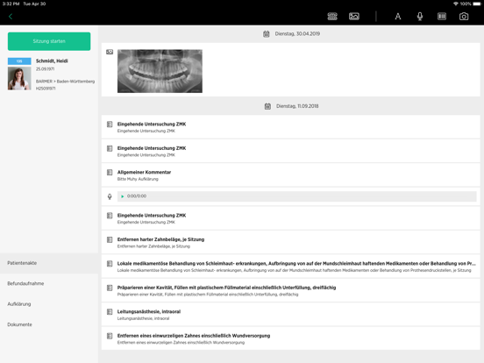
Task: Select the 'Patientenakte' menu item
Action: tap(49, 263)
